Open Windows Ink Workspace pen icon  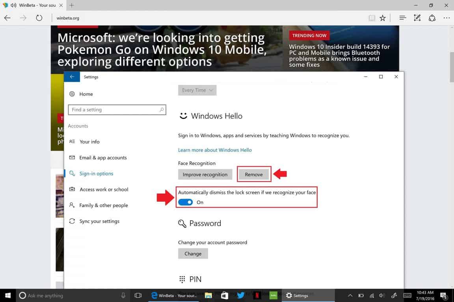coord(394,295)
